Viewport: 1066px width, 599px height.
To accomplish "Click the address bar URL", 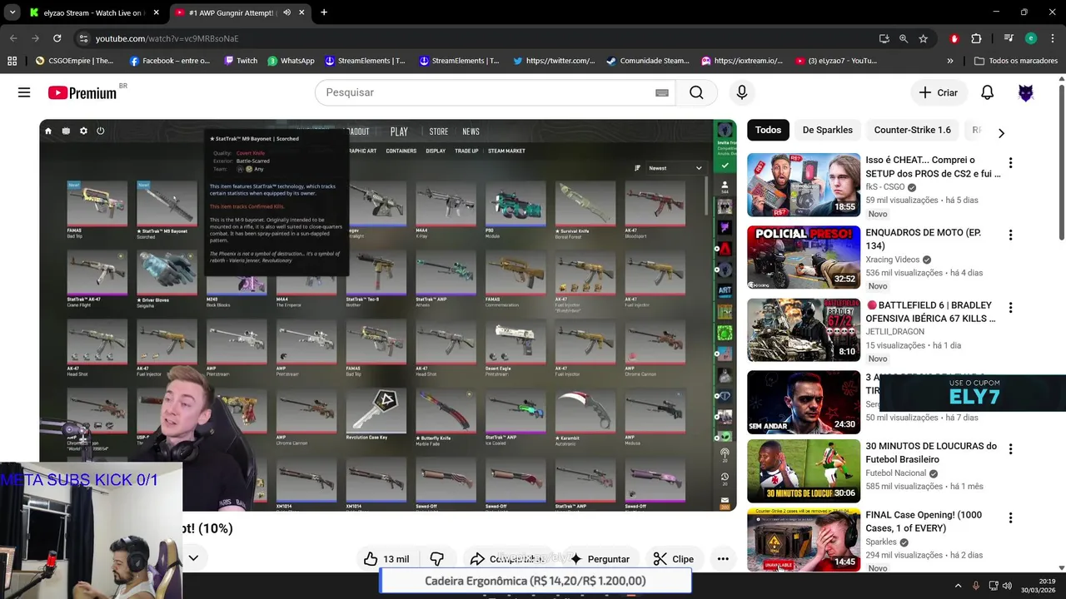I will pos(167,38).
